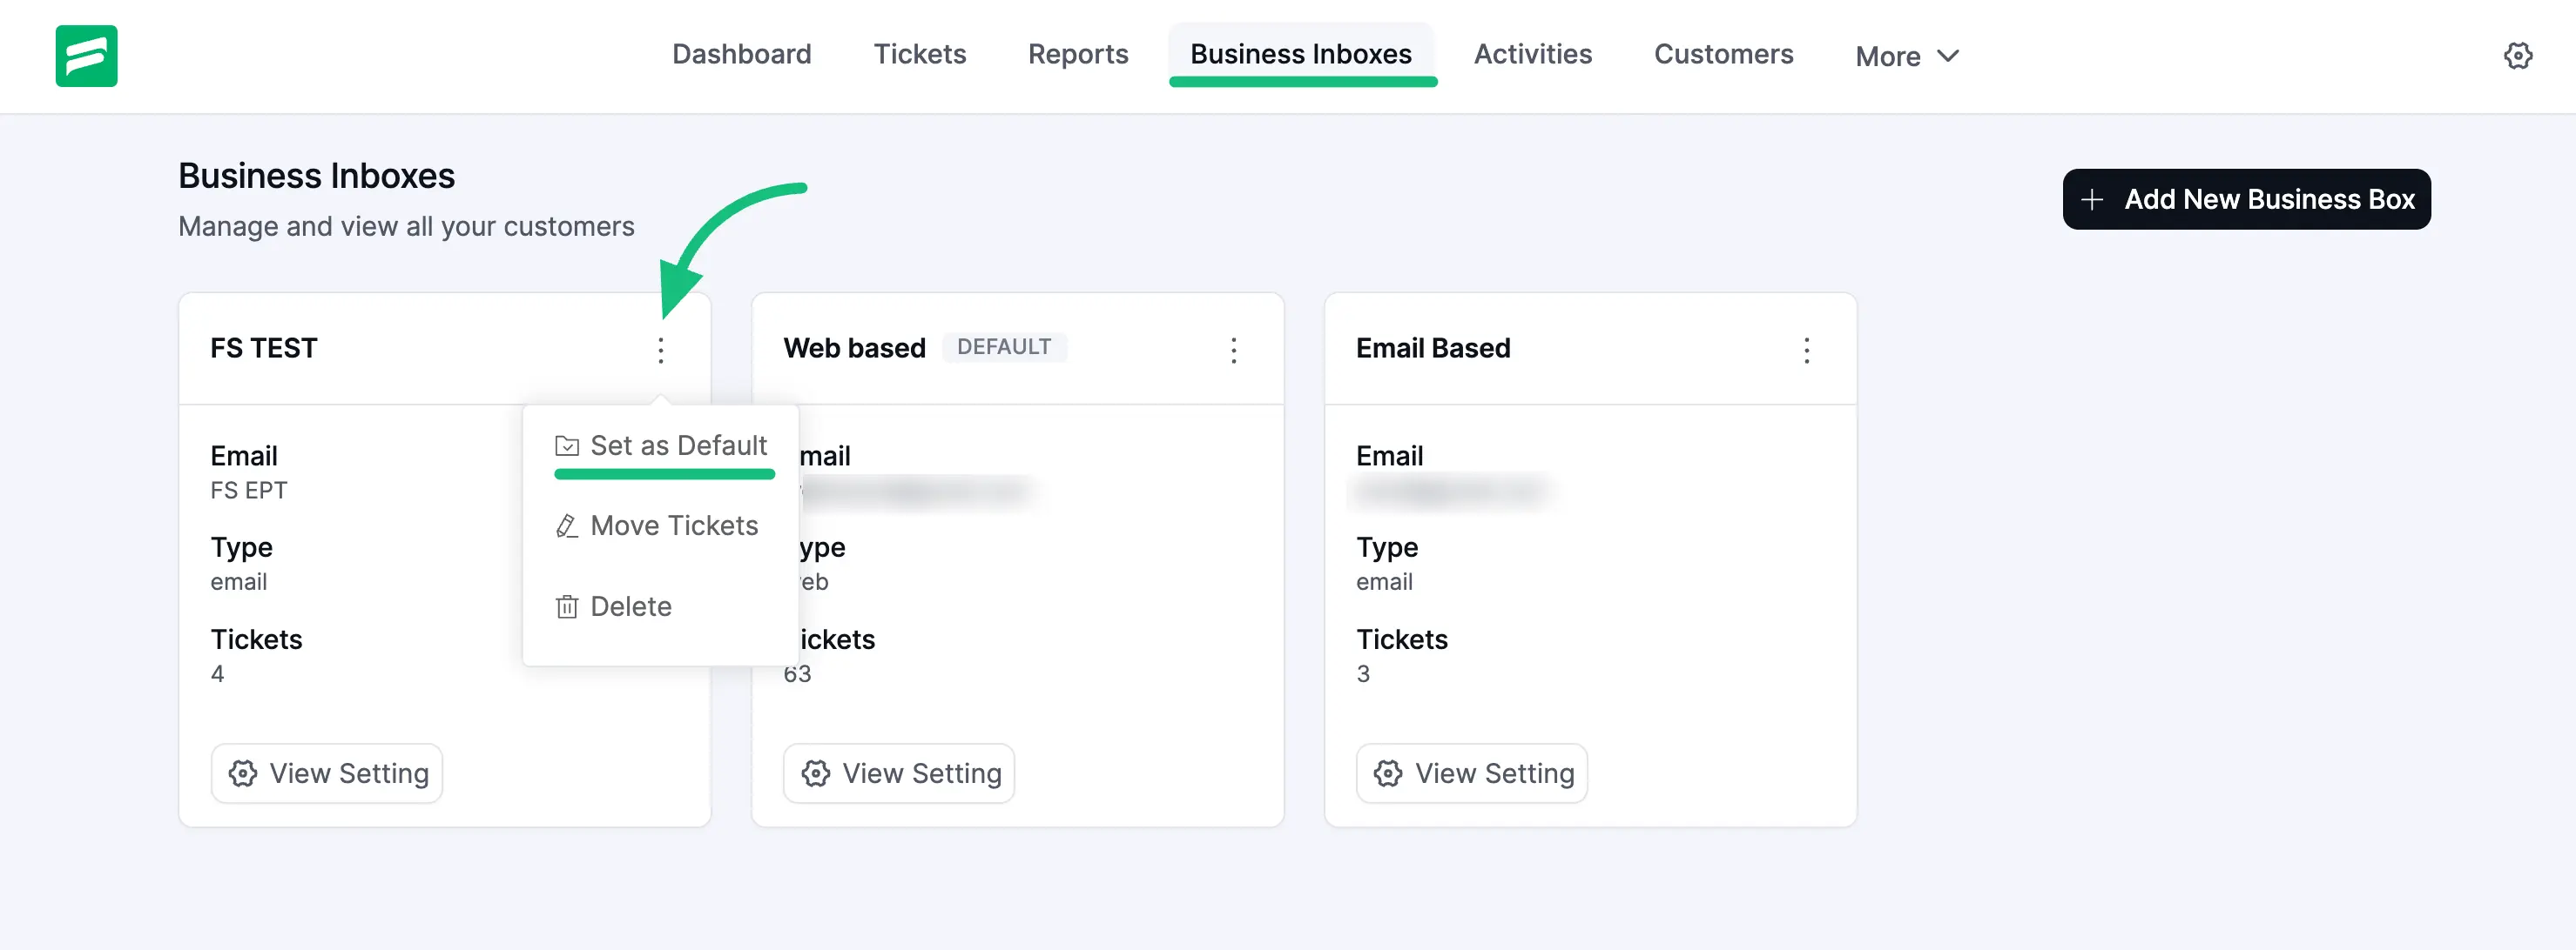Click the Fluent Support logo
The width and height of the screenshot is (2576, 950).
[86, 56]
